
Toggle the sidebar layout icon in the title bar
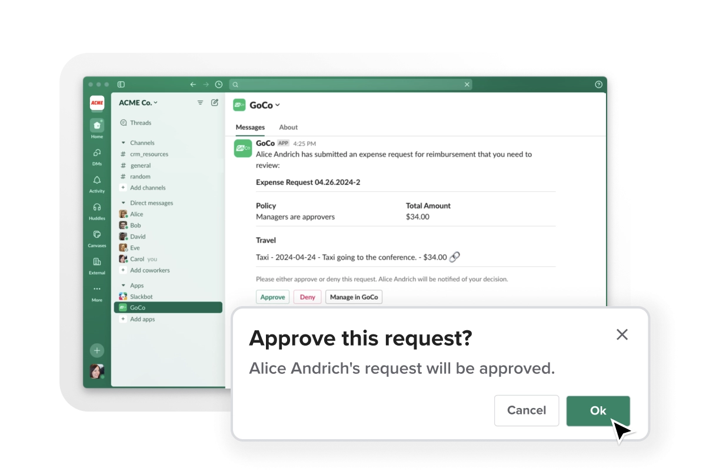point(121,85)
